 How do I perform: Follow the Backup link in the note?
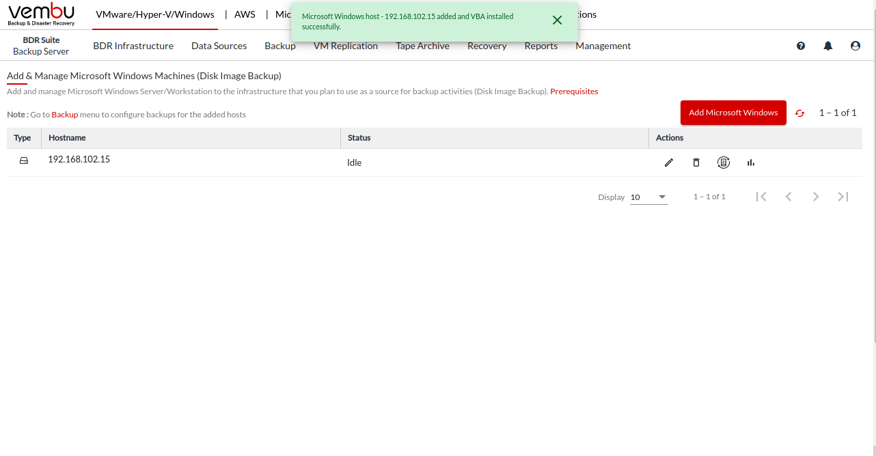[x=65, y=115]
